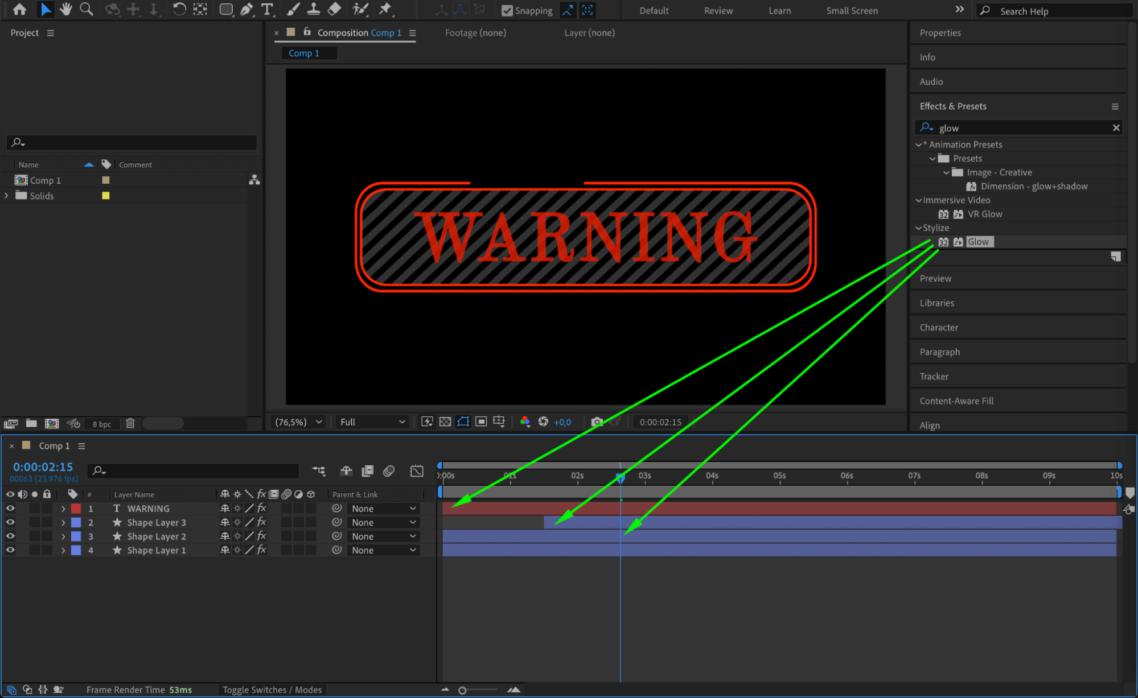
Task: Select the Puppet Pin tool
Action: click(x=385, y=9)
